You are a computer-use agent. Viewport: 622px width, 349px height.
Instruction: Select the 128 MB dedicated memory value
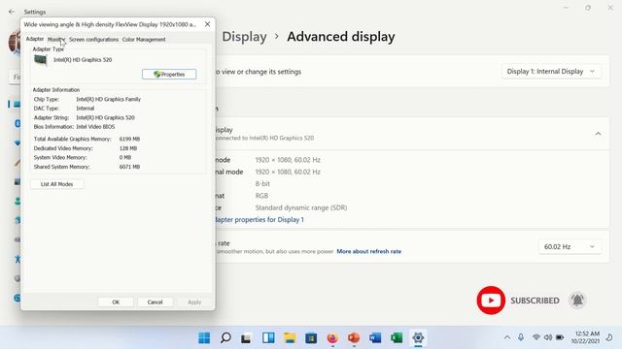pos(128,148)
